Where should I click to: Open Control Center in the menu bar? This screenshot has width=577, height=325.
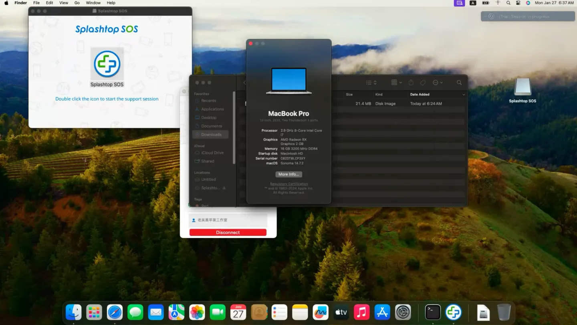pos(518,3)
